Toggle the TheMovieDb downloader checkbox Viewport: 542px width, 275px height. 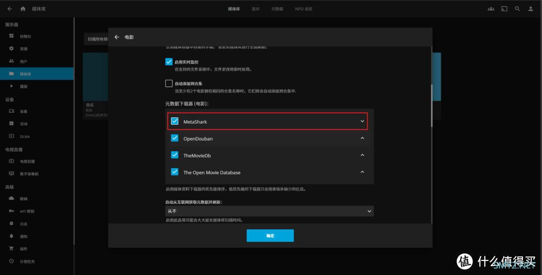point(175,155)
